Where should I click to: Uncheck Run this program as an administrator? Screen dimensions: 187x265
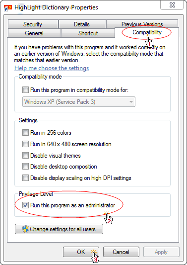pyautogui.click(x=25, y=205)
